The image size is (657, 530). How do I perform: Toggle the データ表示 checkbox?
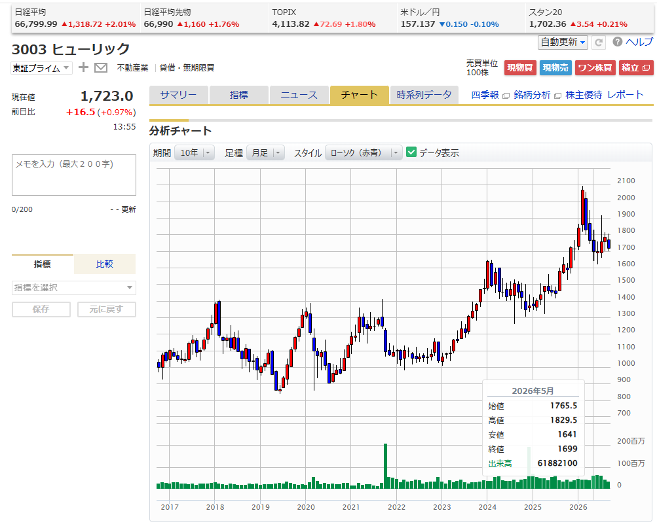tap(411, 152)
